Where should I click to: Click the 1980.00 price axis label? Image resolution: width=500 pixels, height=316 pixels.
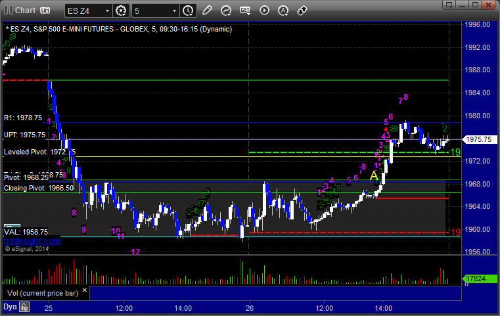click(478, 116)
